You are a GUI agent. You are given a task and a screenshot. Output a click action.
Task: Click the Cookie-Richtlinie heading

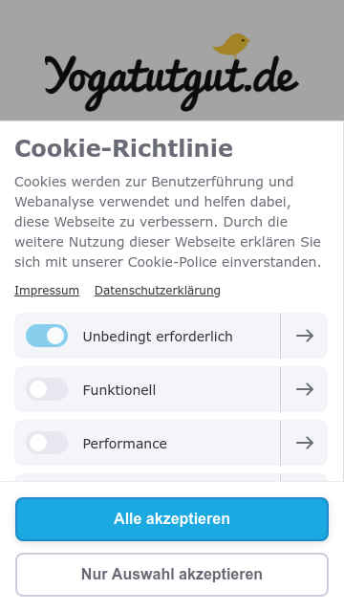click(123, 149)
